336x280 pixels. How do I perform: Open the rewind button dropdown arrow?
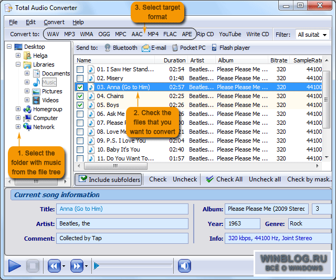point(64,266)
